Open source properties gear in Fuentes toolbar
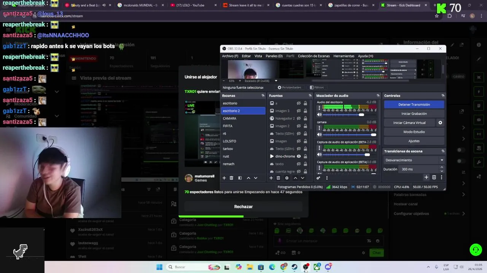The height and width of the screenshot is (273, 487). pos(287,178)
